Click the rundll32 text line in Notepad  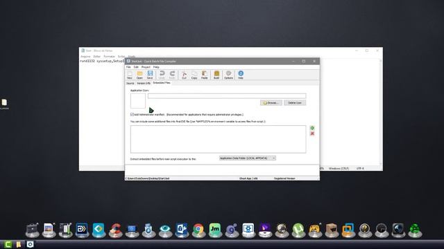(x=102, y=61)
